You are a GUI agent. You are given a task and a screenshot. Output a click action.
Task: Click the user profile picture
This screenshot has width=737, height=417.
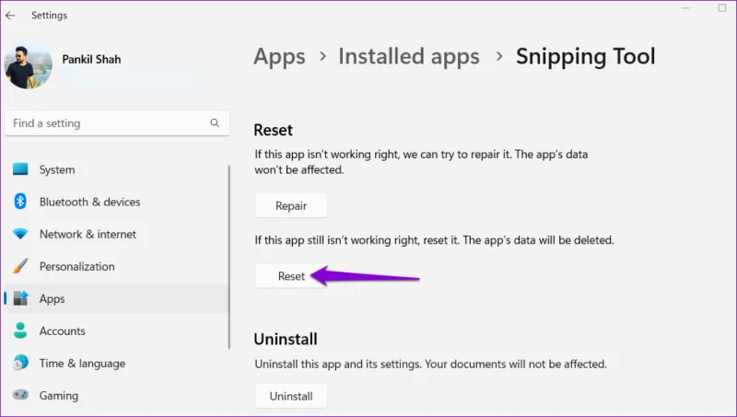(x=29, y=64)
